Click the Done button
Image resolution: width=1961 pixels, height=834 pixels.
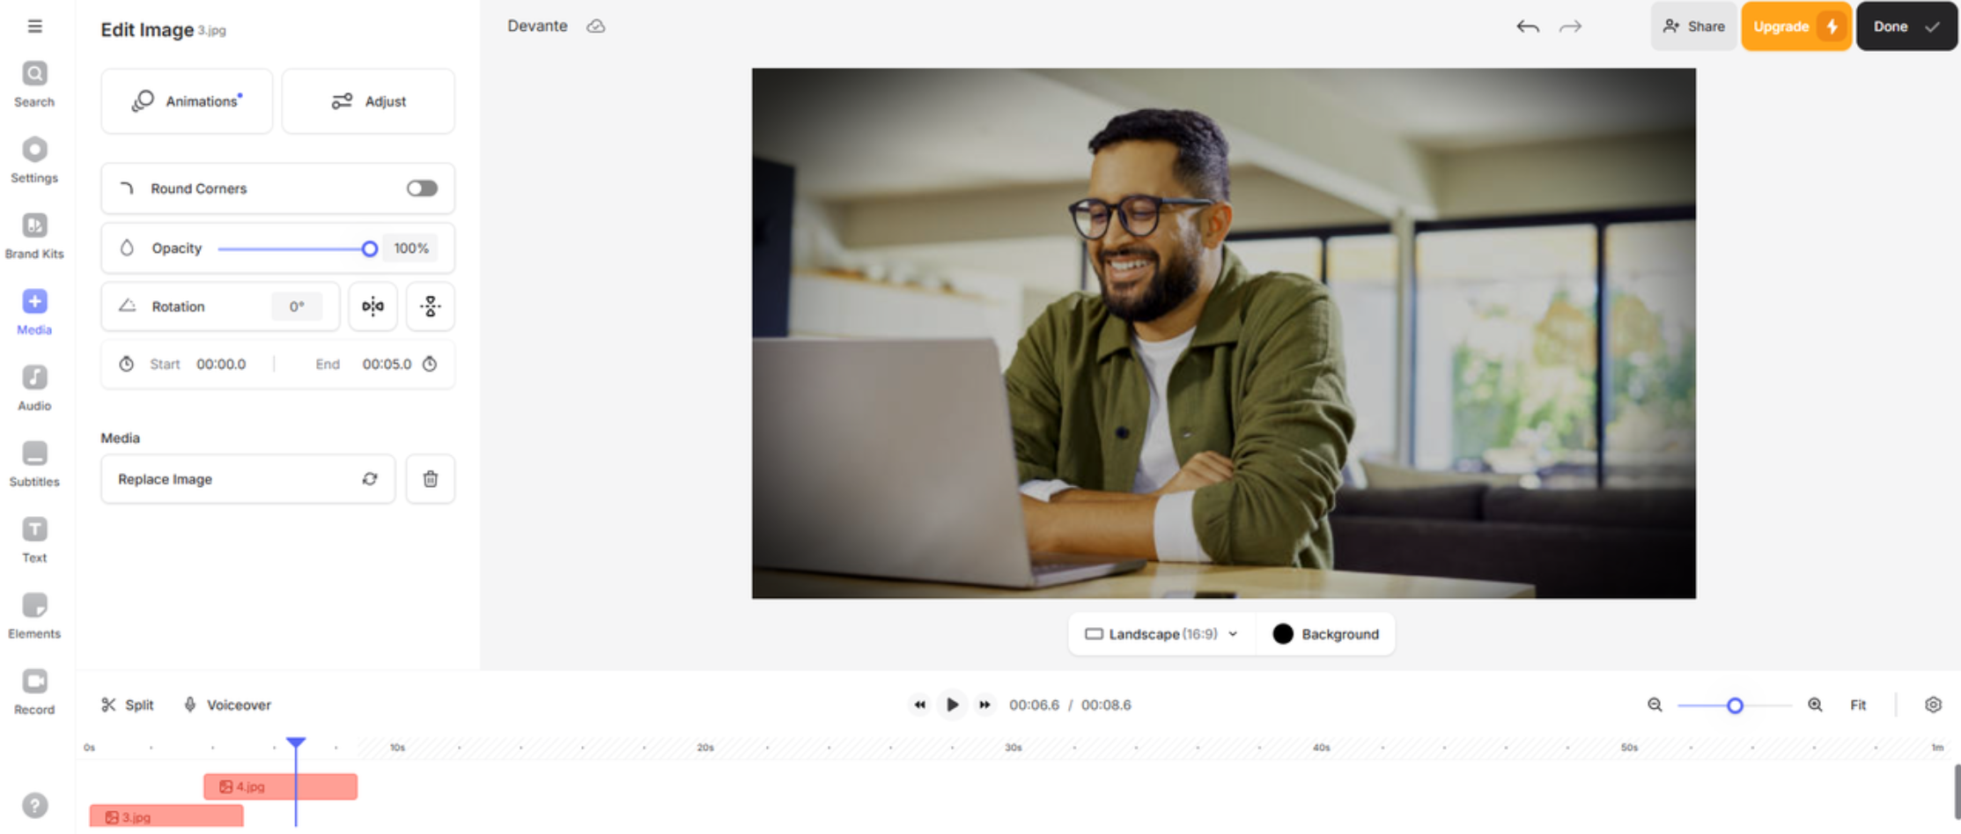1906,26
